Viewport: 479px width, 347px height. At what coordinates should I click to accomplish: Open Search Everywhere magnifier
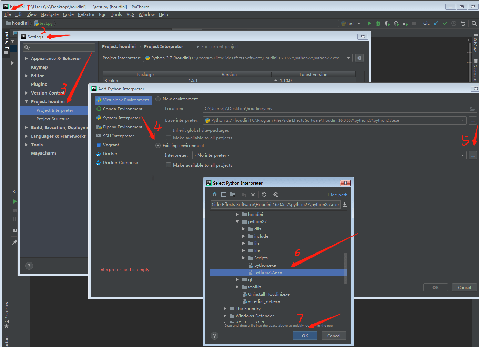(474, 23)
